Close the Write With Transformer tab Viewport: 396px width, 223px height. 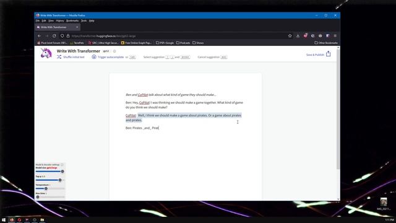click(x=77, y=27)
